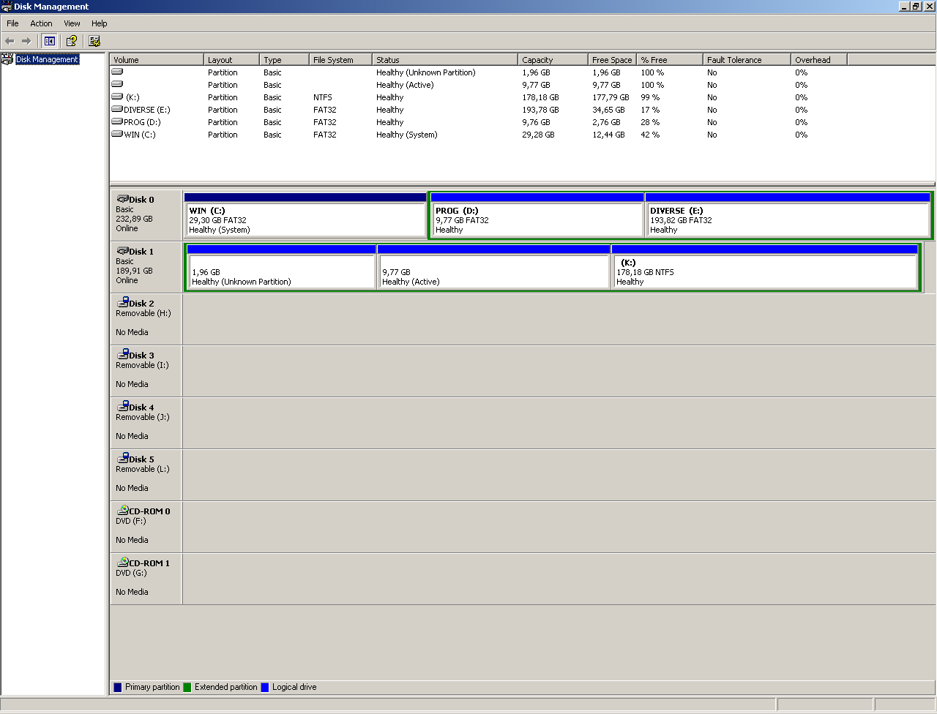Image resolution: width=937 pixels, height=714 pixels.
Task: Click the drive icon beside PROG (D:)
Action: pos(117,121)
